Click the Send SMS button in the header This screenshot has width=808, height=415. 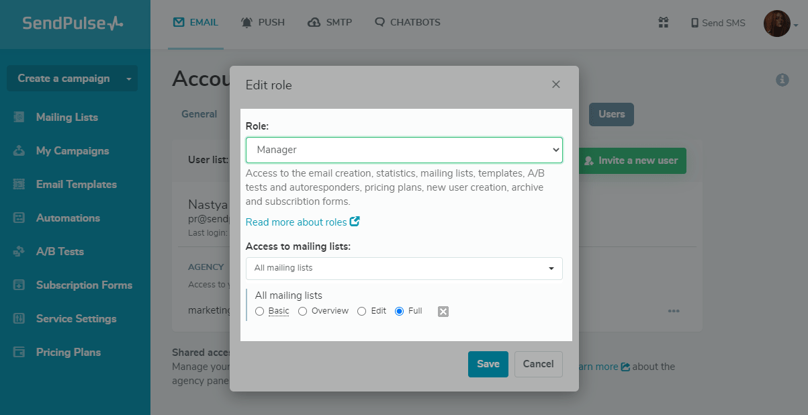tap(718, 23)
